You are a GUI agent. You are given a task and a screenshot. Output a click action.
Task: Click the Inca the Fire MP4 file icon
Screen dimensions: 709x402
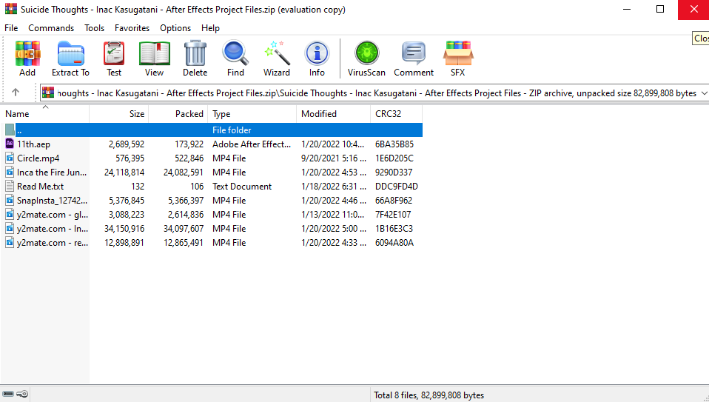point(10,172)
